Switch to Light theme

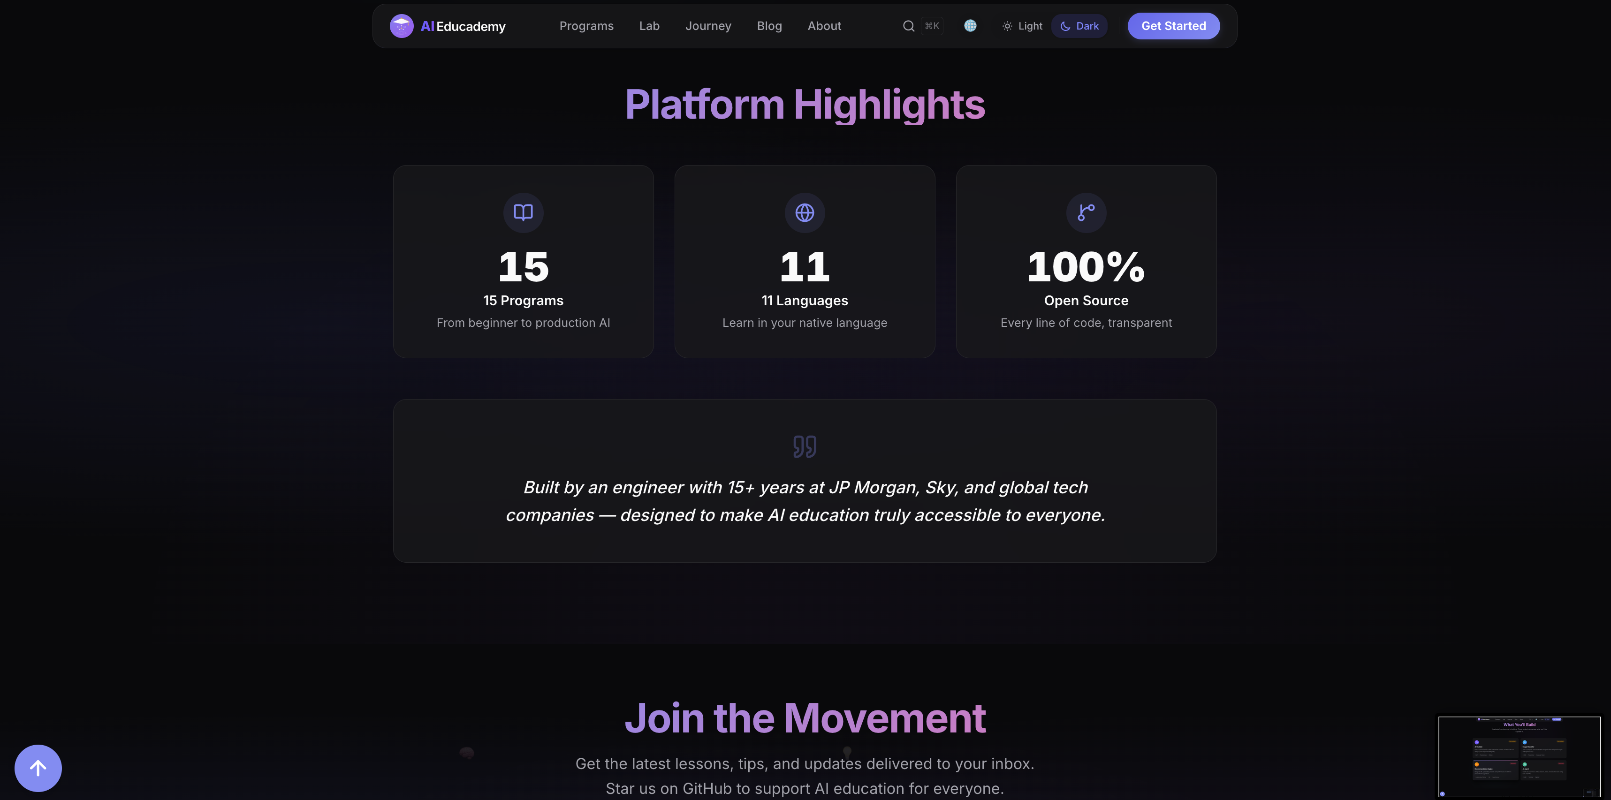pos(1023,26)
